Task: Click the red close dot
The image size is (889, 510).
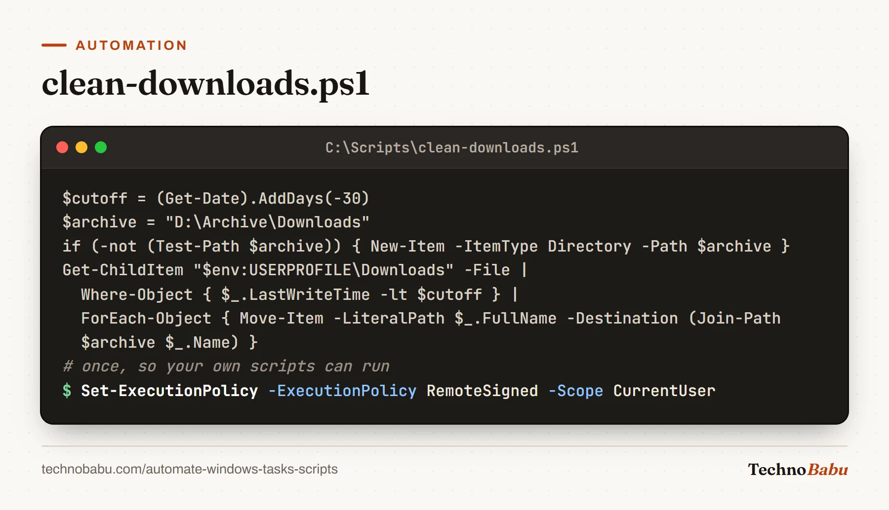Action: click(62, 147)
